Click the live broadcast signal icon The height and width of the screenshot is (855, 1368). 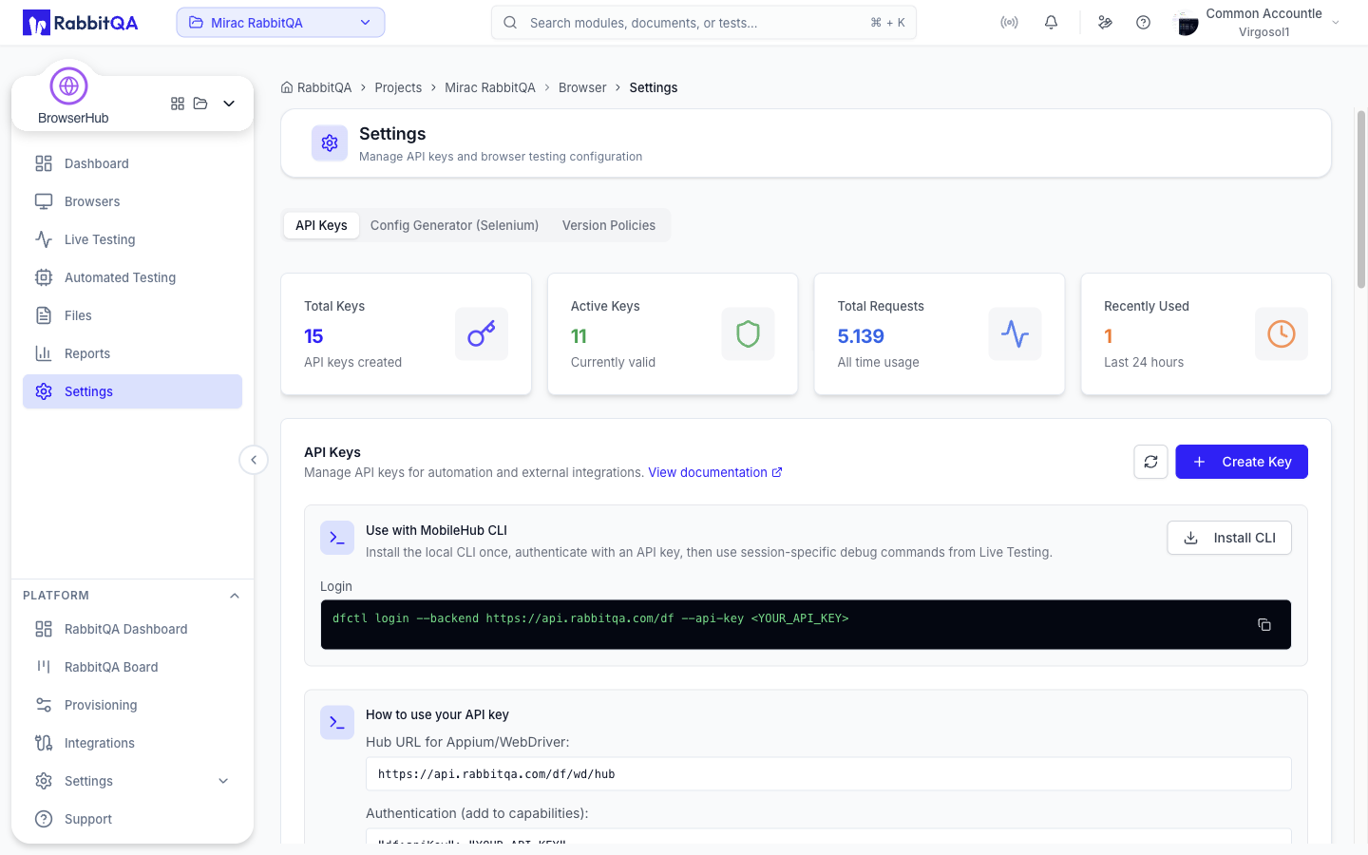1009,23
